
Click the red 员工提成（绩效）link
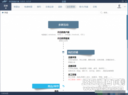point(75,80)
